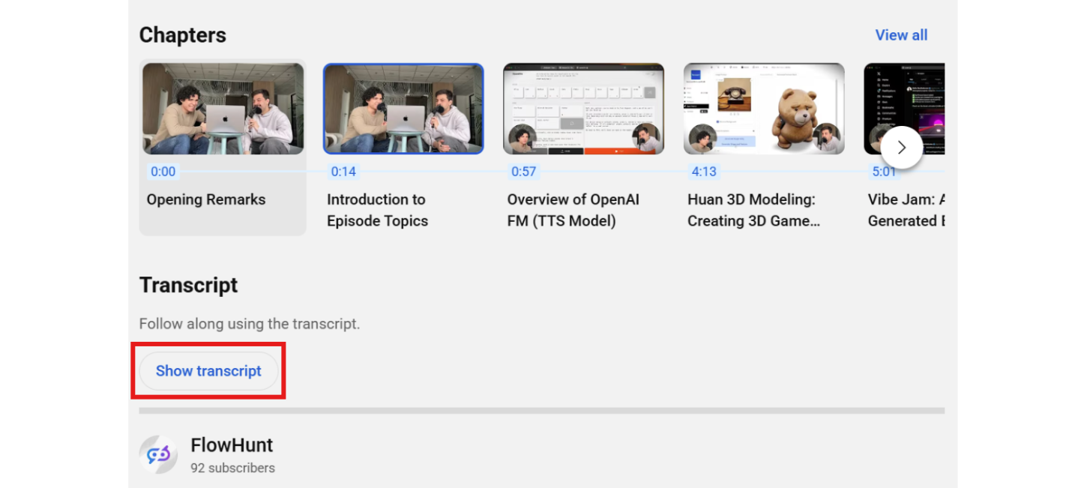
Task: Open the 'Overview of OpenAI FM' chapter thumbnail
Action: (x=583, y=108)
